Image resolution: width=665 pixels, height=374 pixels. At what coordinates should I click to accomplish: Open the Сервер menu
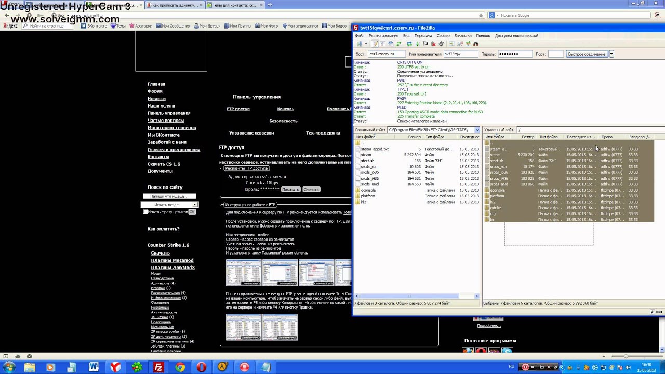443,36
